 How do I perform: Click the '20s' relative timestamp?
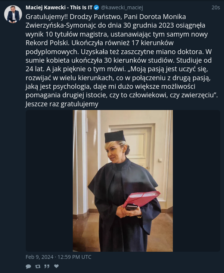(x=216, y=7)
